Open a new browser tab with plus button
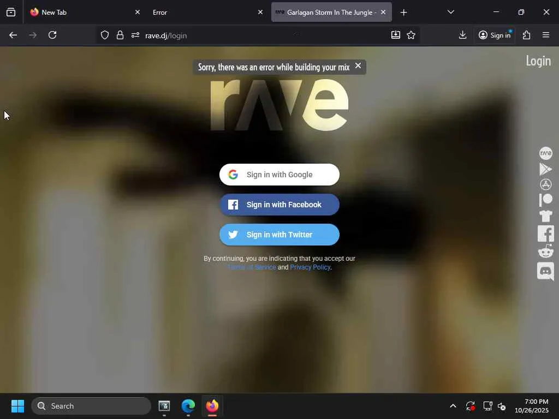Image resolution: width=559 pixels, height=419 pixels. point(403,13)
